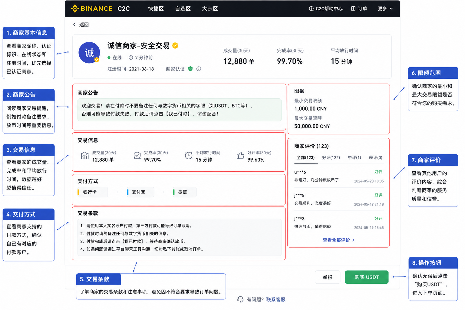
Task: Click the merchant name 诚信商家-安全交易
Action: [x=139, y=46]
